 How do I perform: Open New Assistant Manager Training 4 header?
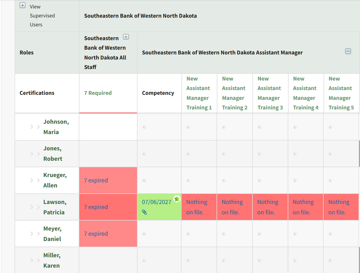(x=306, y=93)
